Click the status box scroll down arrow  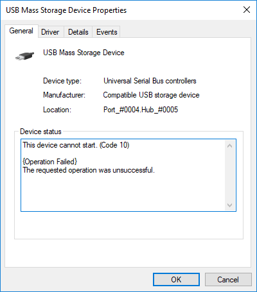tap(229, 205)
